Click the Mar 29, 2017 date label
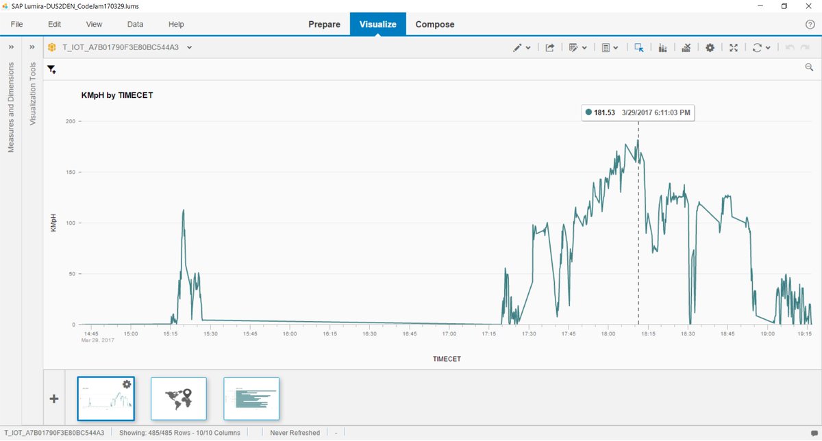 (98, 340)
